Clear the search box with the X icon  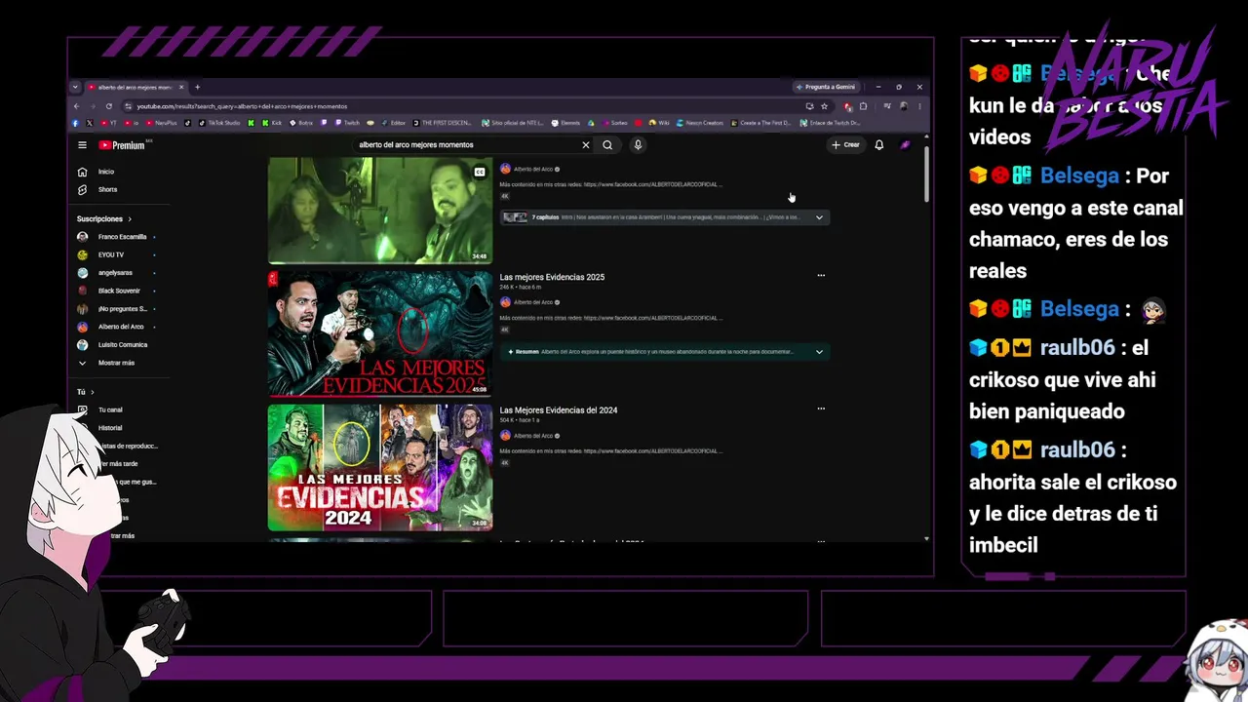586,145
